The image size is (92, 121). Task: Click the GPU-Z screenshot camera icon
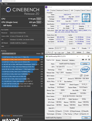point(83,59)
